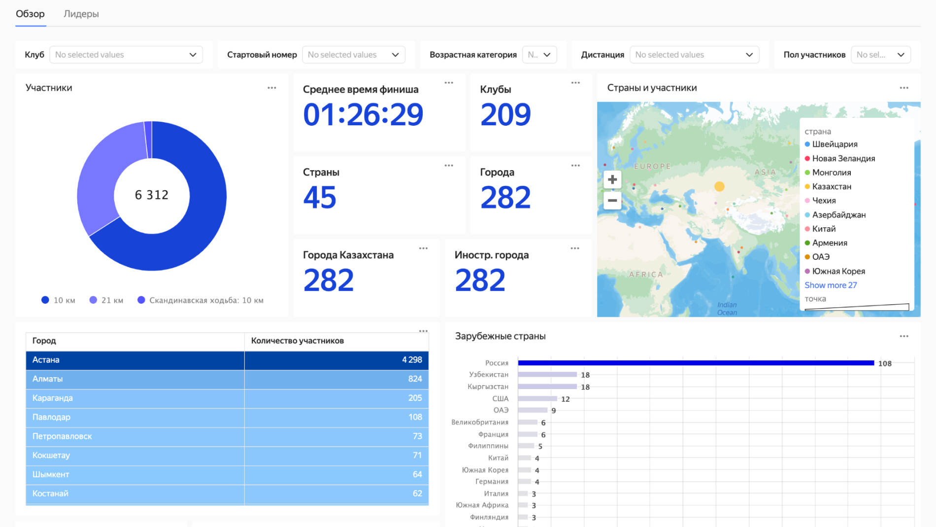Zoom out on the map with minus button
The width and height of the screenshot is (936, 527).
[612, 201]
